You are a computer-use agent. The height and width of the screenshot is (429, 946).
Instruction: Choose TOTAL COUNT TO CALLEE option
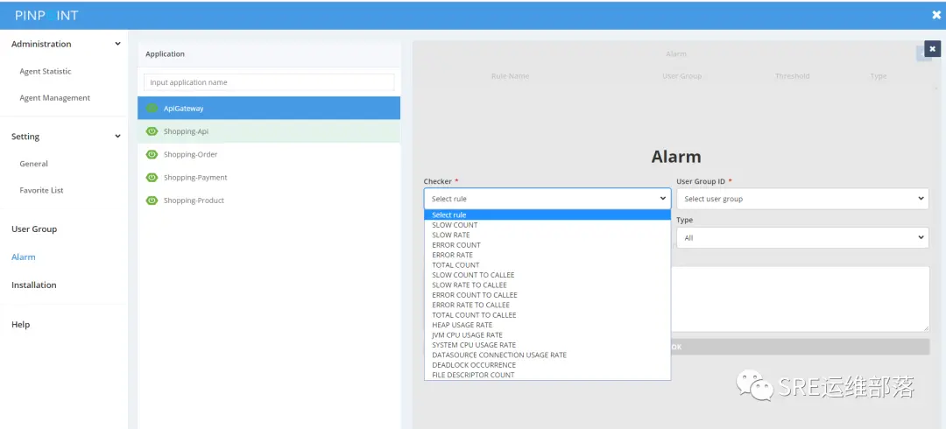(x=547, y=315)
